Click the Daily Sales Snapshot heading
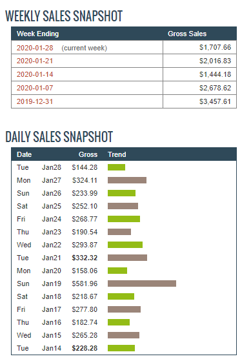The width and height of the screenshot is (251, 361). [x=59, y=137]
